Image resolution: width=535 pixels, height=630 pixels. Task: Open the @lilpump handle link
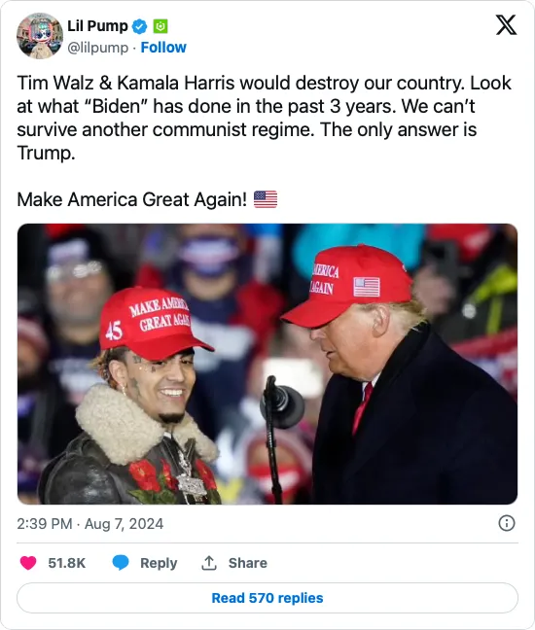[97, 48]
